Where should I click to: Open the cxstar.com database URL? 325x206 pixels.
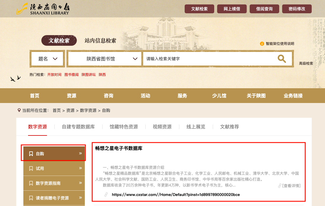point(176,194)
